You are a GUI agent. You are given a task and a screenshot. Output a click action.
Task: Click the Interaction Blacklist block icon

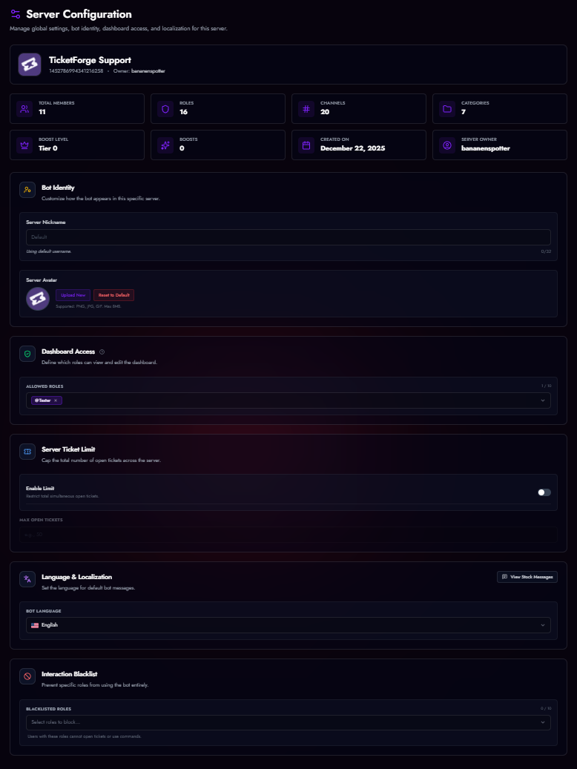pyautogui.click(x=27, y=676)
